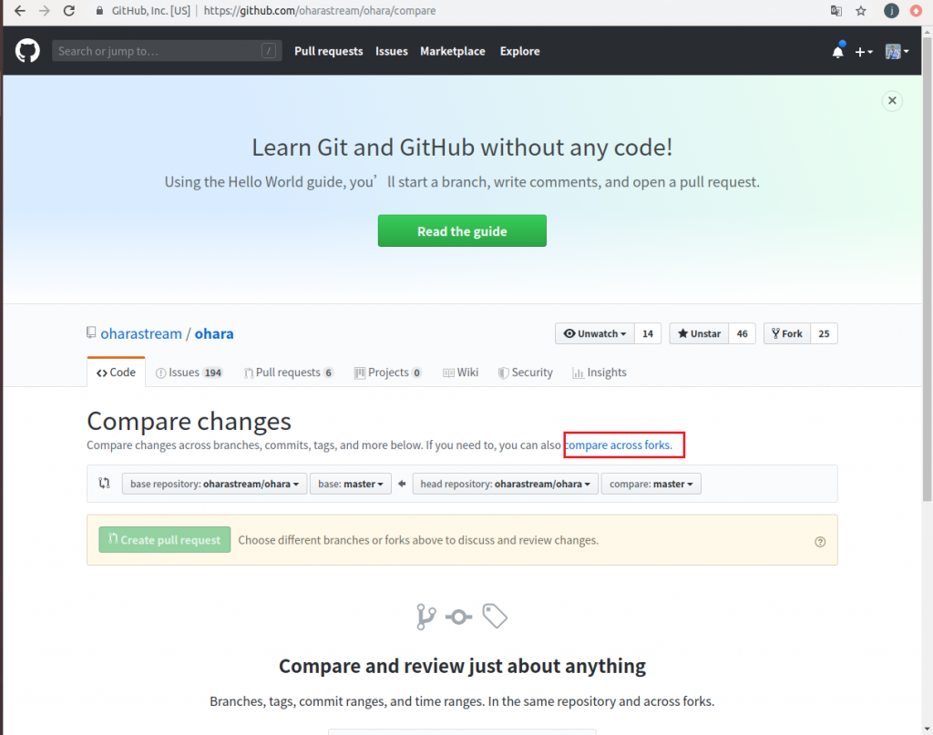Screen dimensions: 933x735
Task: Click the tag illustration icon
Action: coord(495,616)
